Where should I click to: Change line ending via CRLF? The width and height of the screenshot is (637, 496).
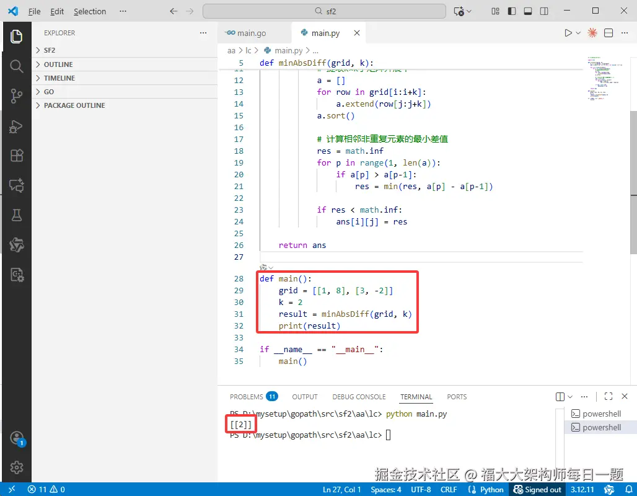pyautogui.click(x=449, y=489)
